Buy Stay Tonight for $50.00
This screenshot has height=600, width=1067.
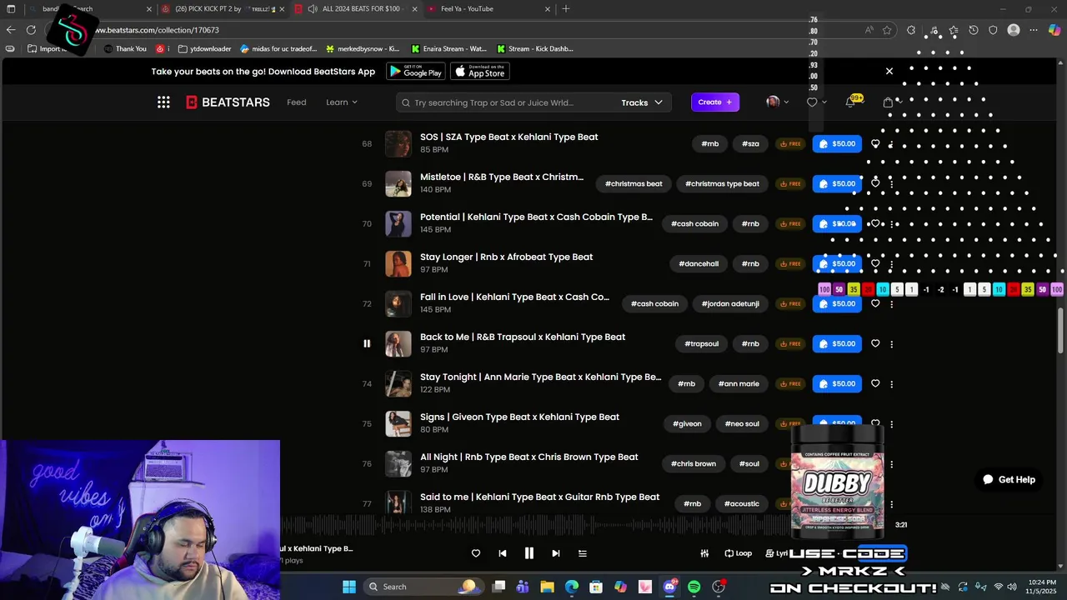pyautogui.click(x=837, y=383)
